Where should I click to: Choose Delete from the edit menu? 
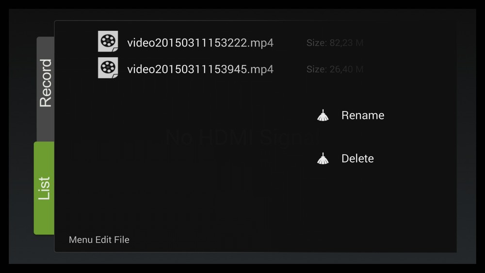pos(357,158)
